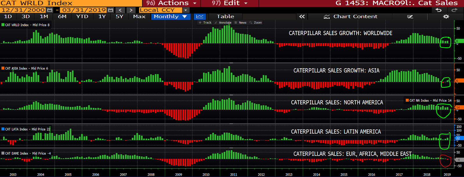Open the 96) Actions menu
This screenshot has width=464, height=177.
click(171, 3)
